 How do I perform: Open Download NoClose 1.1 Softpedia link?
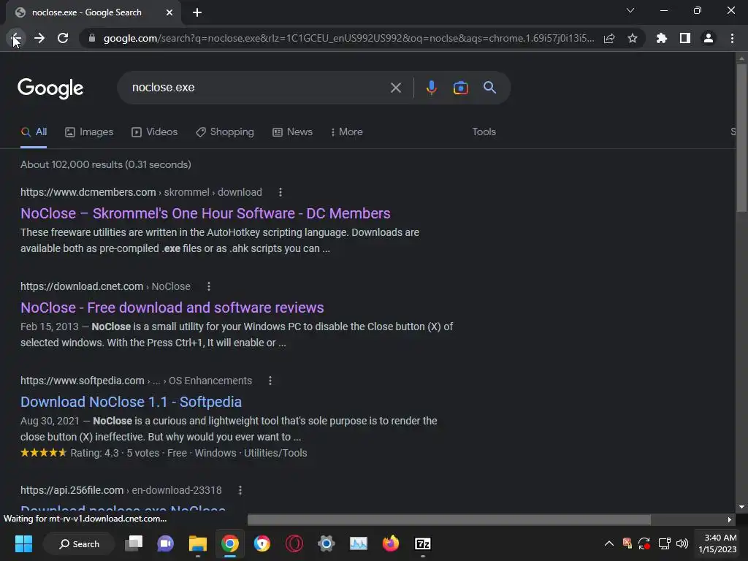click(131, 402)
